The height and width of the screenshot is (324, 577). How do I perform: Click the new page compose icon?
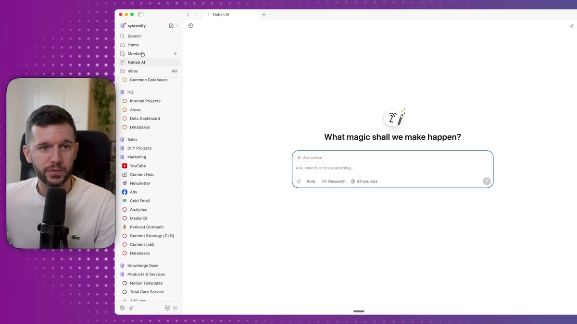point(170,25)
